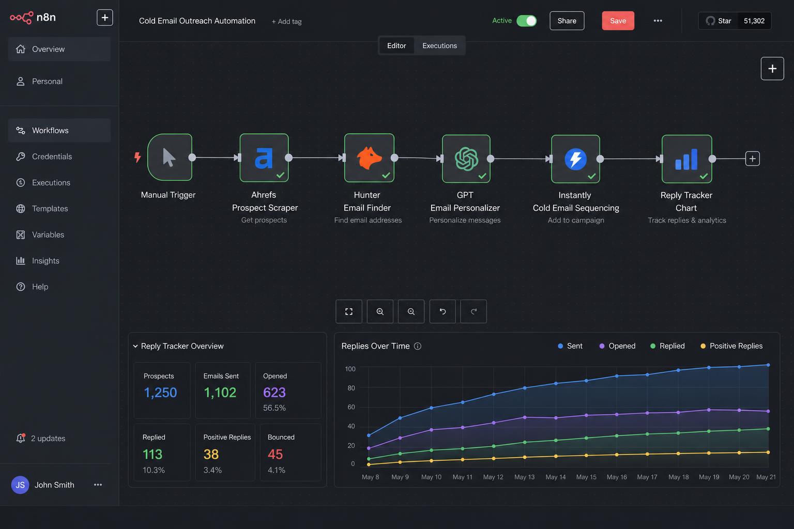Select the Instantly Cold Email Sequencing node
The width and height of the screenshot is (794, 529).
click(x=575, y=159)
